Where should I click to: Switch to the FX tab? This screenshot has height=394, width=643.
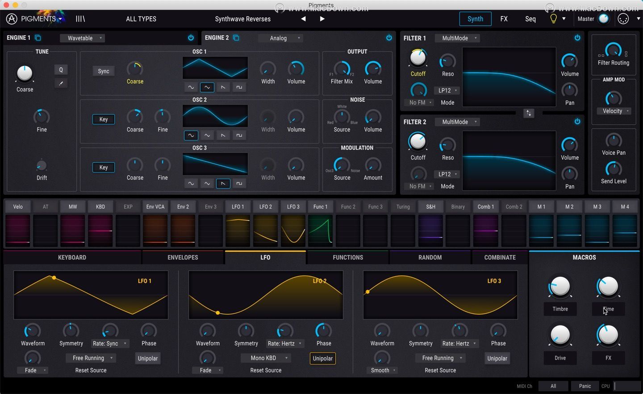click(504, 19)
